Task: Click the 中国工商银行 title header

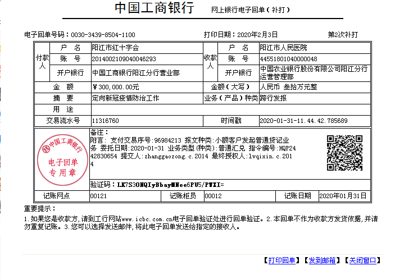Action: pyautogui.click(x=154, y=8)
